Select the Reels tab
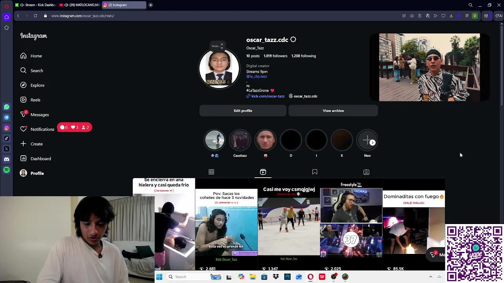Screen dimensions: 504x283 tap(263, 172)
